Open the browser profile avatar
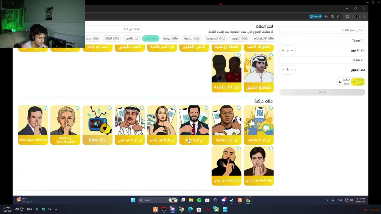The image size is (381, 214). tap(357, 16)
